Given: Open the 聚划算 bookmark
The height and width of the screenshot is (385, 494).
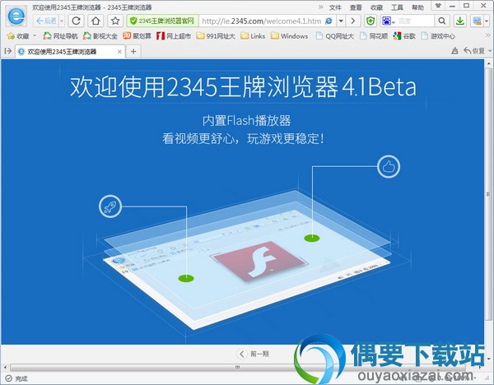Looking at the screenshot, I should 137,36.
